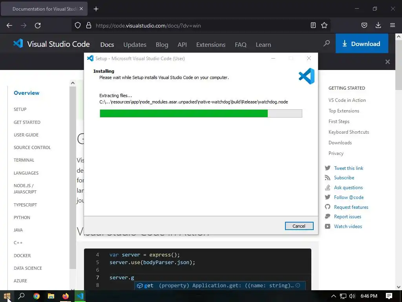Click the Visual Studio Code site logo
402x302 pixels.
pos(51,44)
